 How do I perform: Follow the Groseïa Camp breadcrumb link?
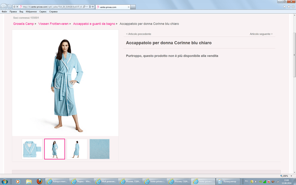[x=23, y=24]
